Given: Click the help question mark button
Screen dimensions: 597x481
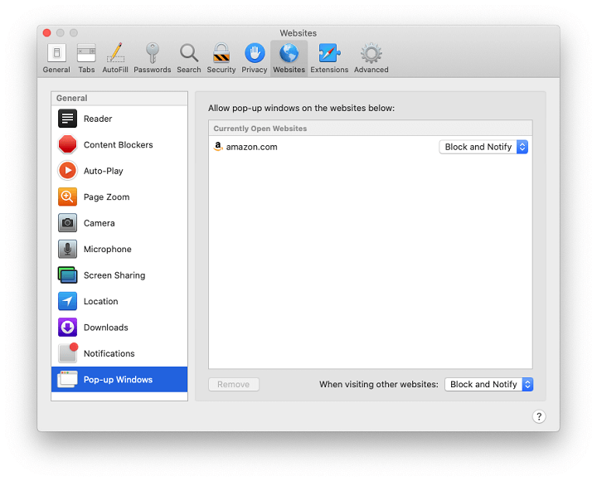Looking at the screenshot, I should click(x=539, y=416).
